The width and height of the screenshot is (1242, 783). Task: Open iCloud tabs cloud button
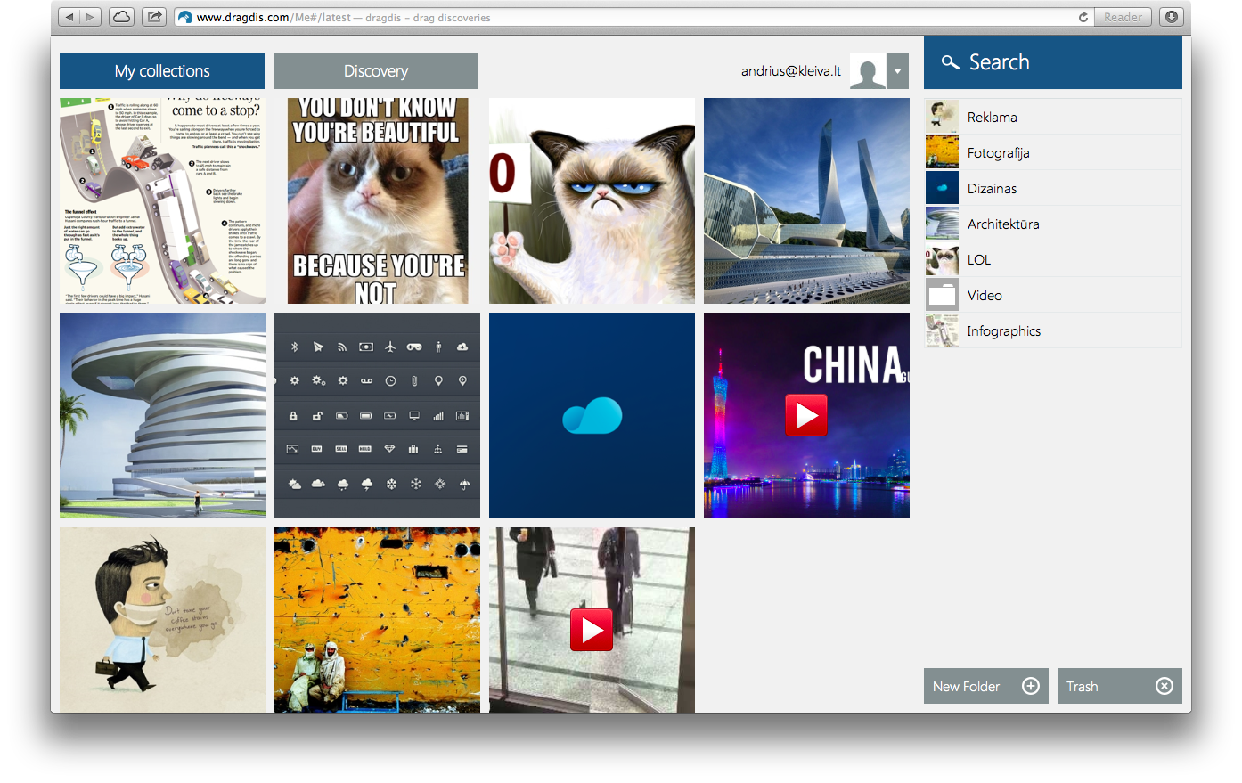click(121, 17)
